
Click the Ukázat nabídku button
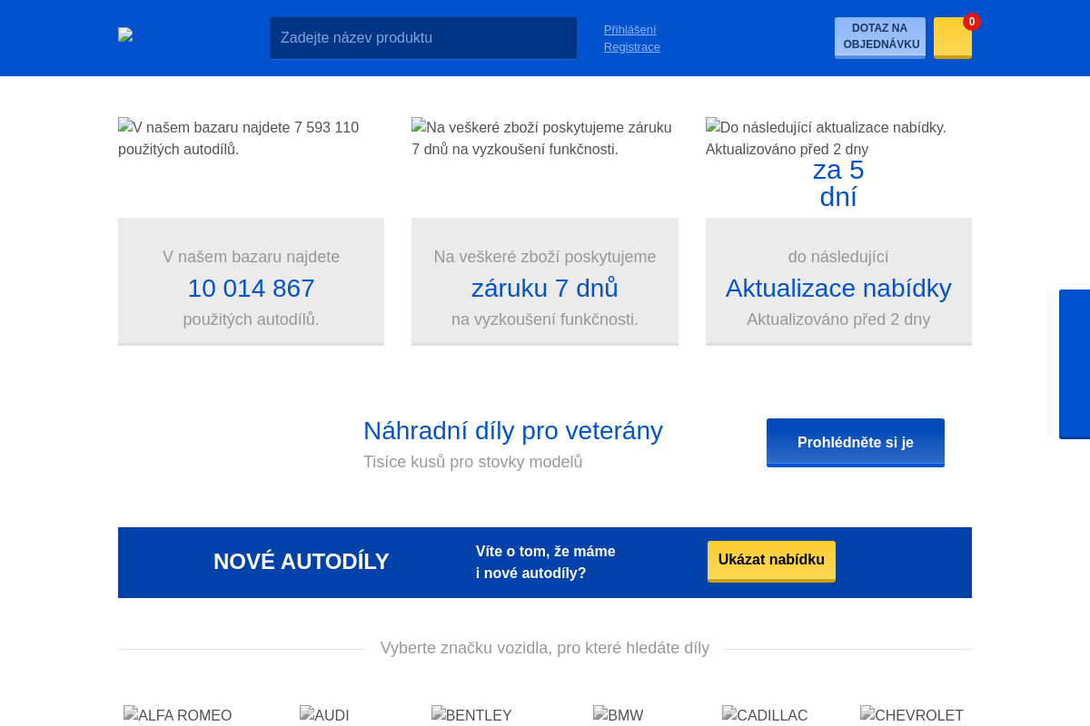pyautogui.click(x=771, y=559)
